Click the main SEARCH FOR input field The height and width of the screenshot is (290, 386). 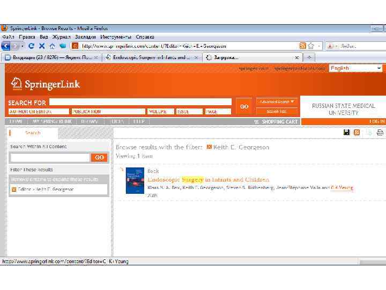[x=140, y=102]
